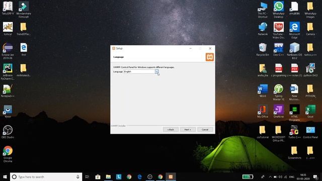Screen dimensions: 322x181
Task: Click XAMPP installer taskbar button
Action: (x=171, y=176)
